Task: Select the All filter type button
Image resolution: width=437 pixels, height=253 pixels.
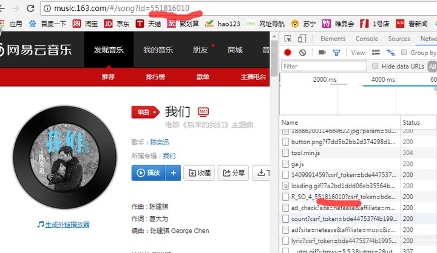Action: [432, 67]
